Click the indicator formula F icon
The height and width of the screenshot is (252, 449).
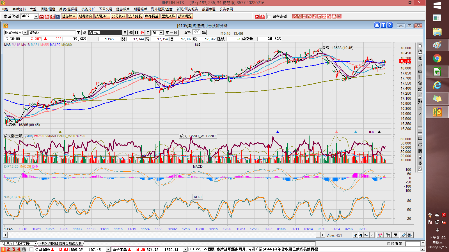click(x=380, y=235)
